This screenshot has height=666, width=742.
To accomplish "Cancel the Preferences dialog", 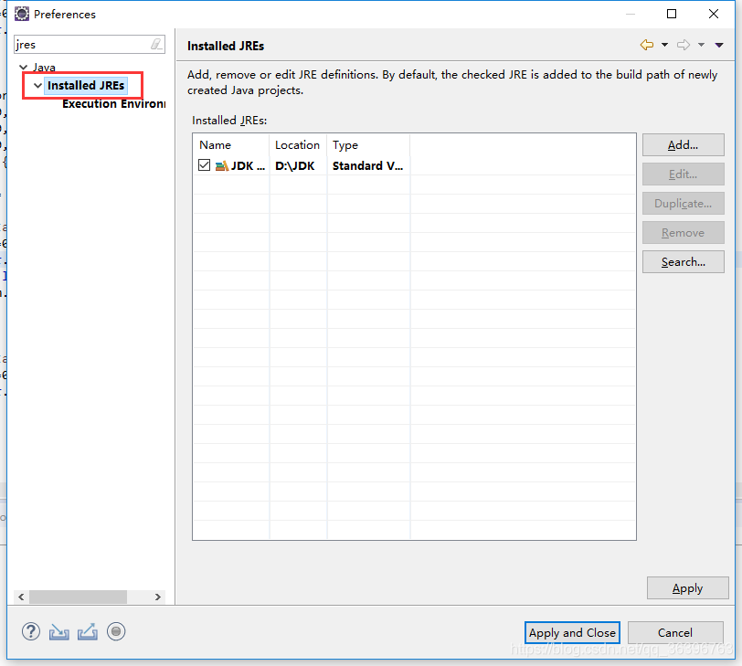I will coord(675,633).
